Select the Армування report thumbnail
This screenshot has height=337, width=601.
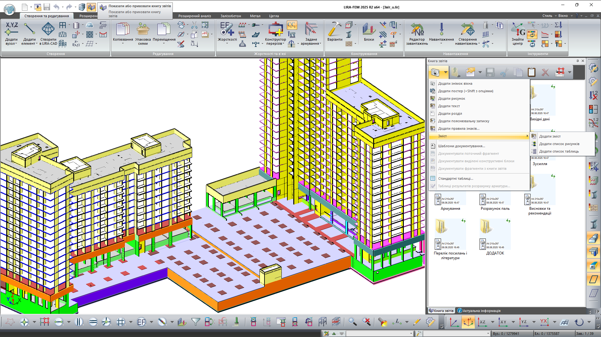coord(450,200)
